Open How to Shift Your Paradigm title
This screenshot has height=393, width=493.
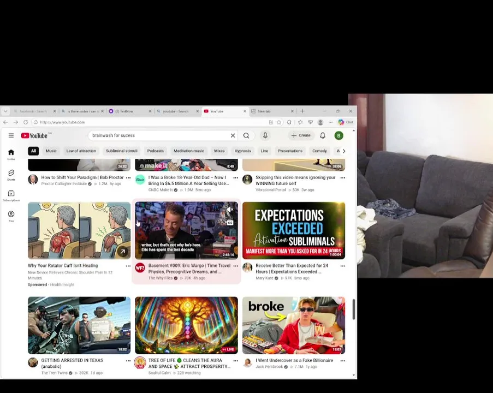tap(82, 177)
